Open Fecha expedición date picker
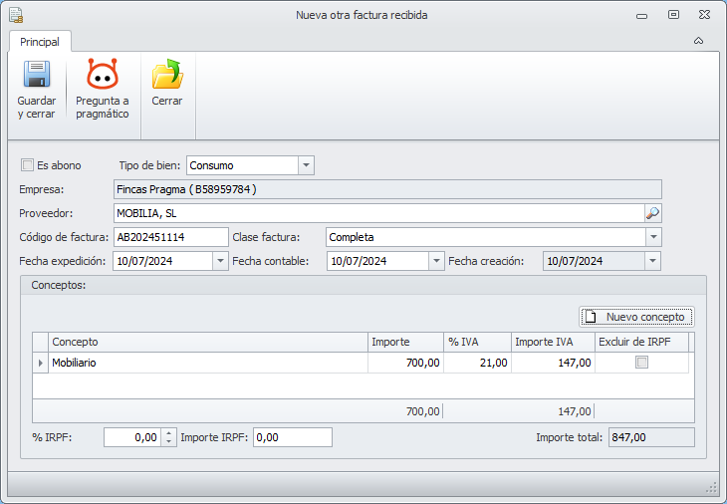 pyautogui.click(x=220, y=261)
